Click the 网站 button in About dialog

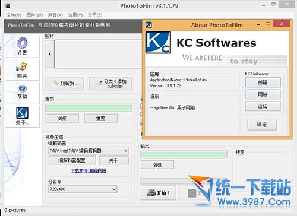click(263, 94)
